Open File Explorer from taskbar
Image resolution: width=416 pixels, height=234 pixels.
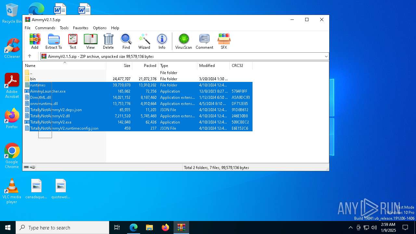(149, 227)
